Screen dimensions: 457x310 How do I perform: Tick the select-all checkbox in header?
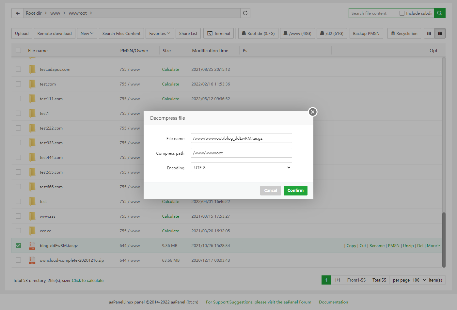tap(18, 50)
